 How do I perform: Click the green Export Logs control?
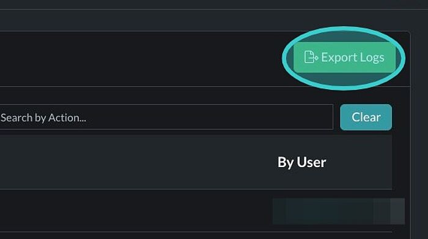click(344, 57)
